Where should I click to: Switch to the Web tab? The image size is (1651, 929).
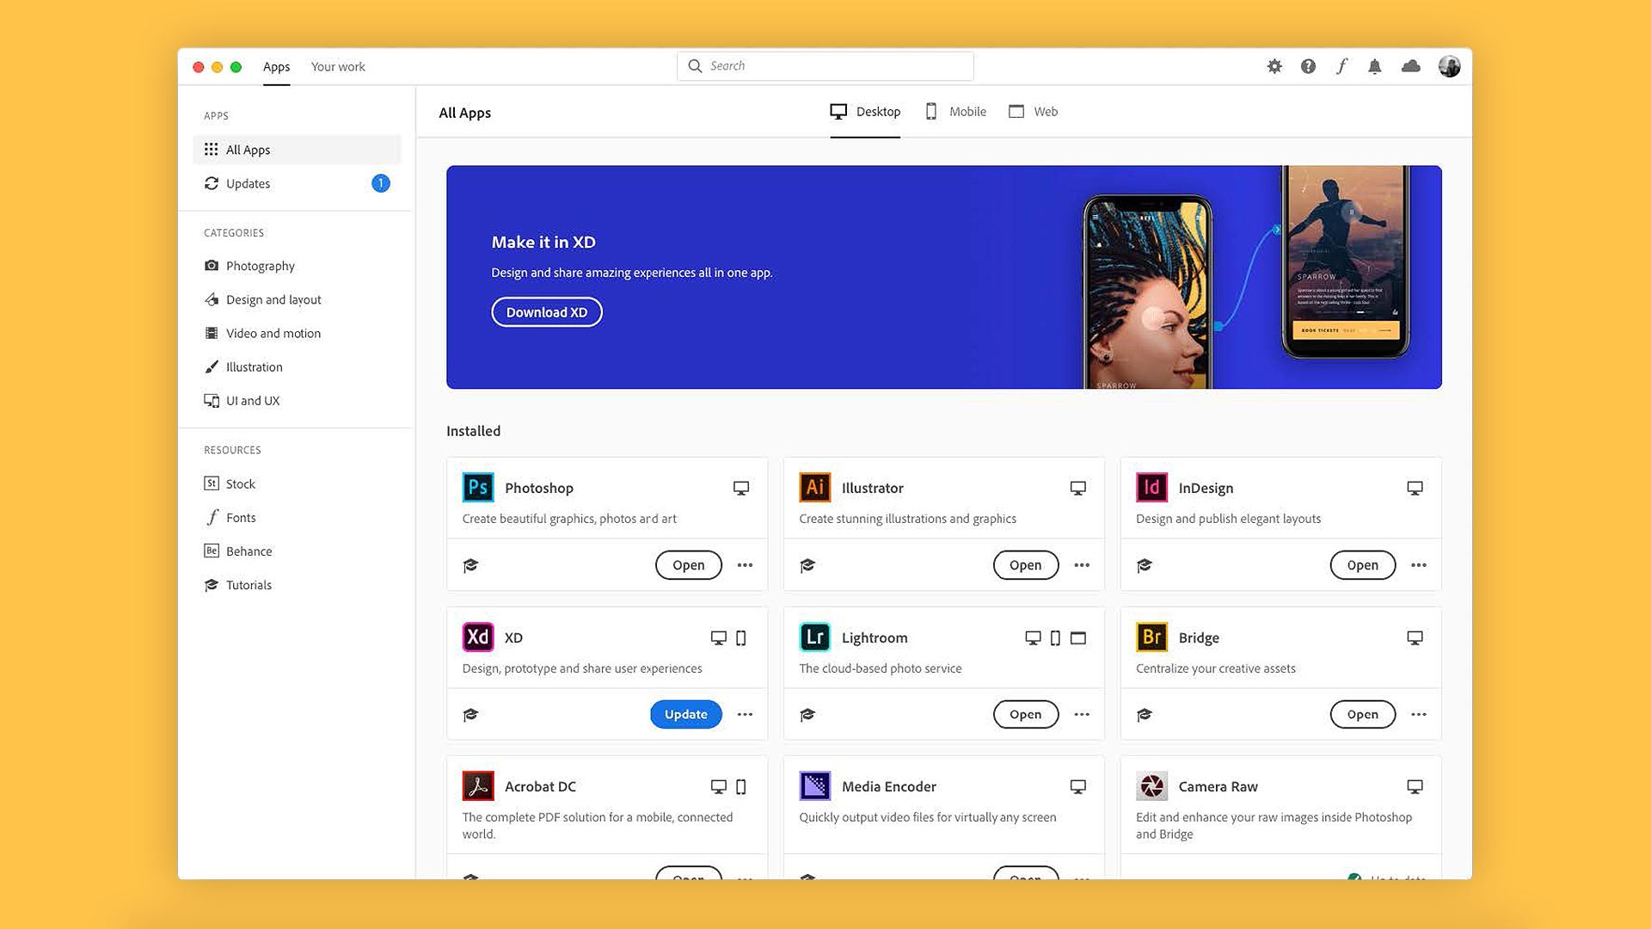[1032, 111]
